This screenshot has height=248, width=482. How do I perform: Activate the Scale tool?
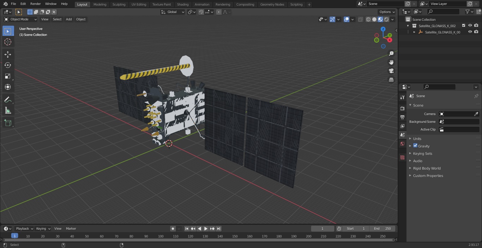coord(8,76)
